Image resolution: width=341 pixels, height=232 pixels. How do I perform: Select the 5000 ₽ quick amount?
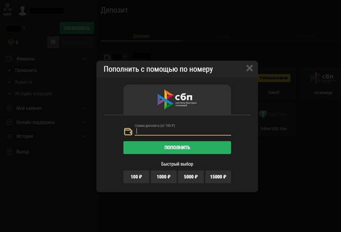pos(191,177)
